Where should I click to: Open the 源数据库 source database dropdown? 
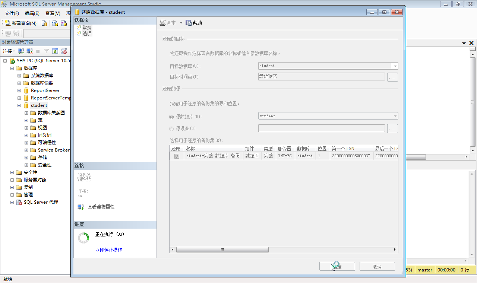[x=395, y=116]
